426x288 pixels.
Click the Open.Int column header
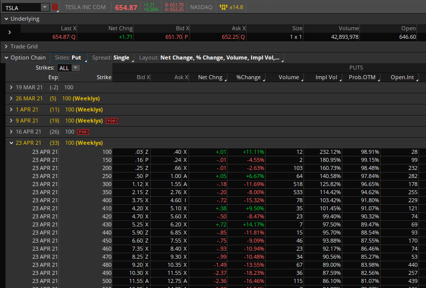point(400,78)
